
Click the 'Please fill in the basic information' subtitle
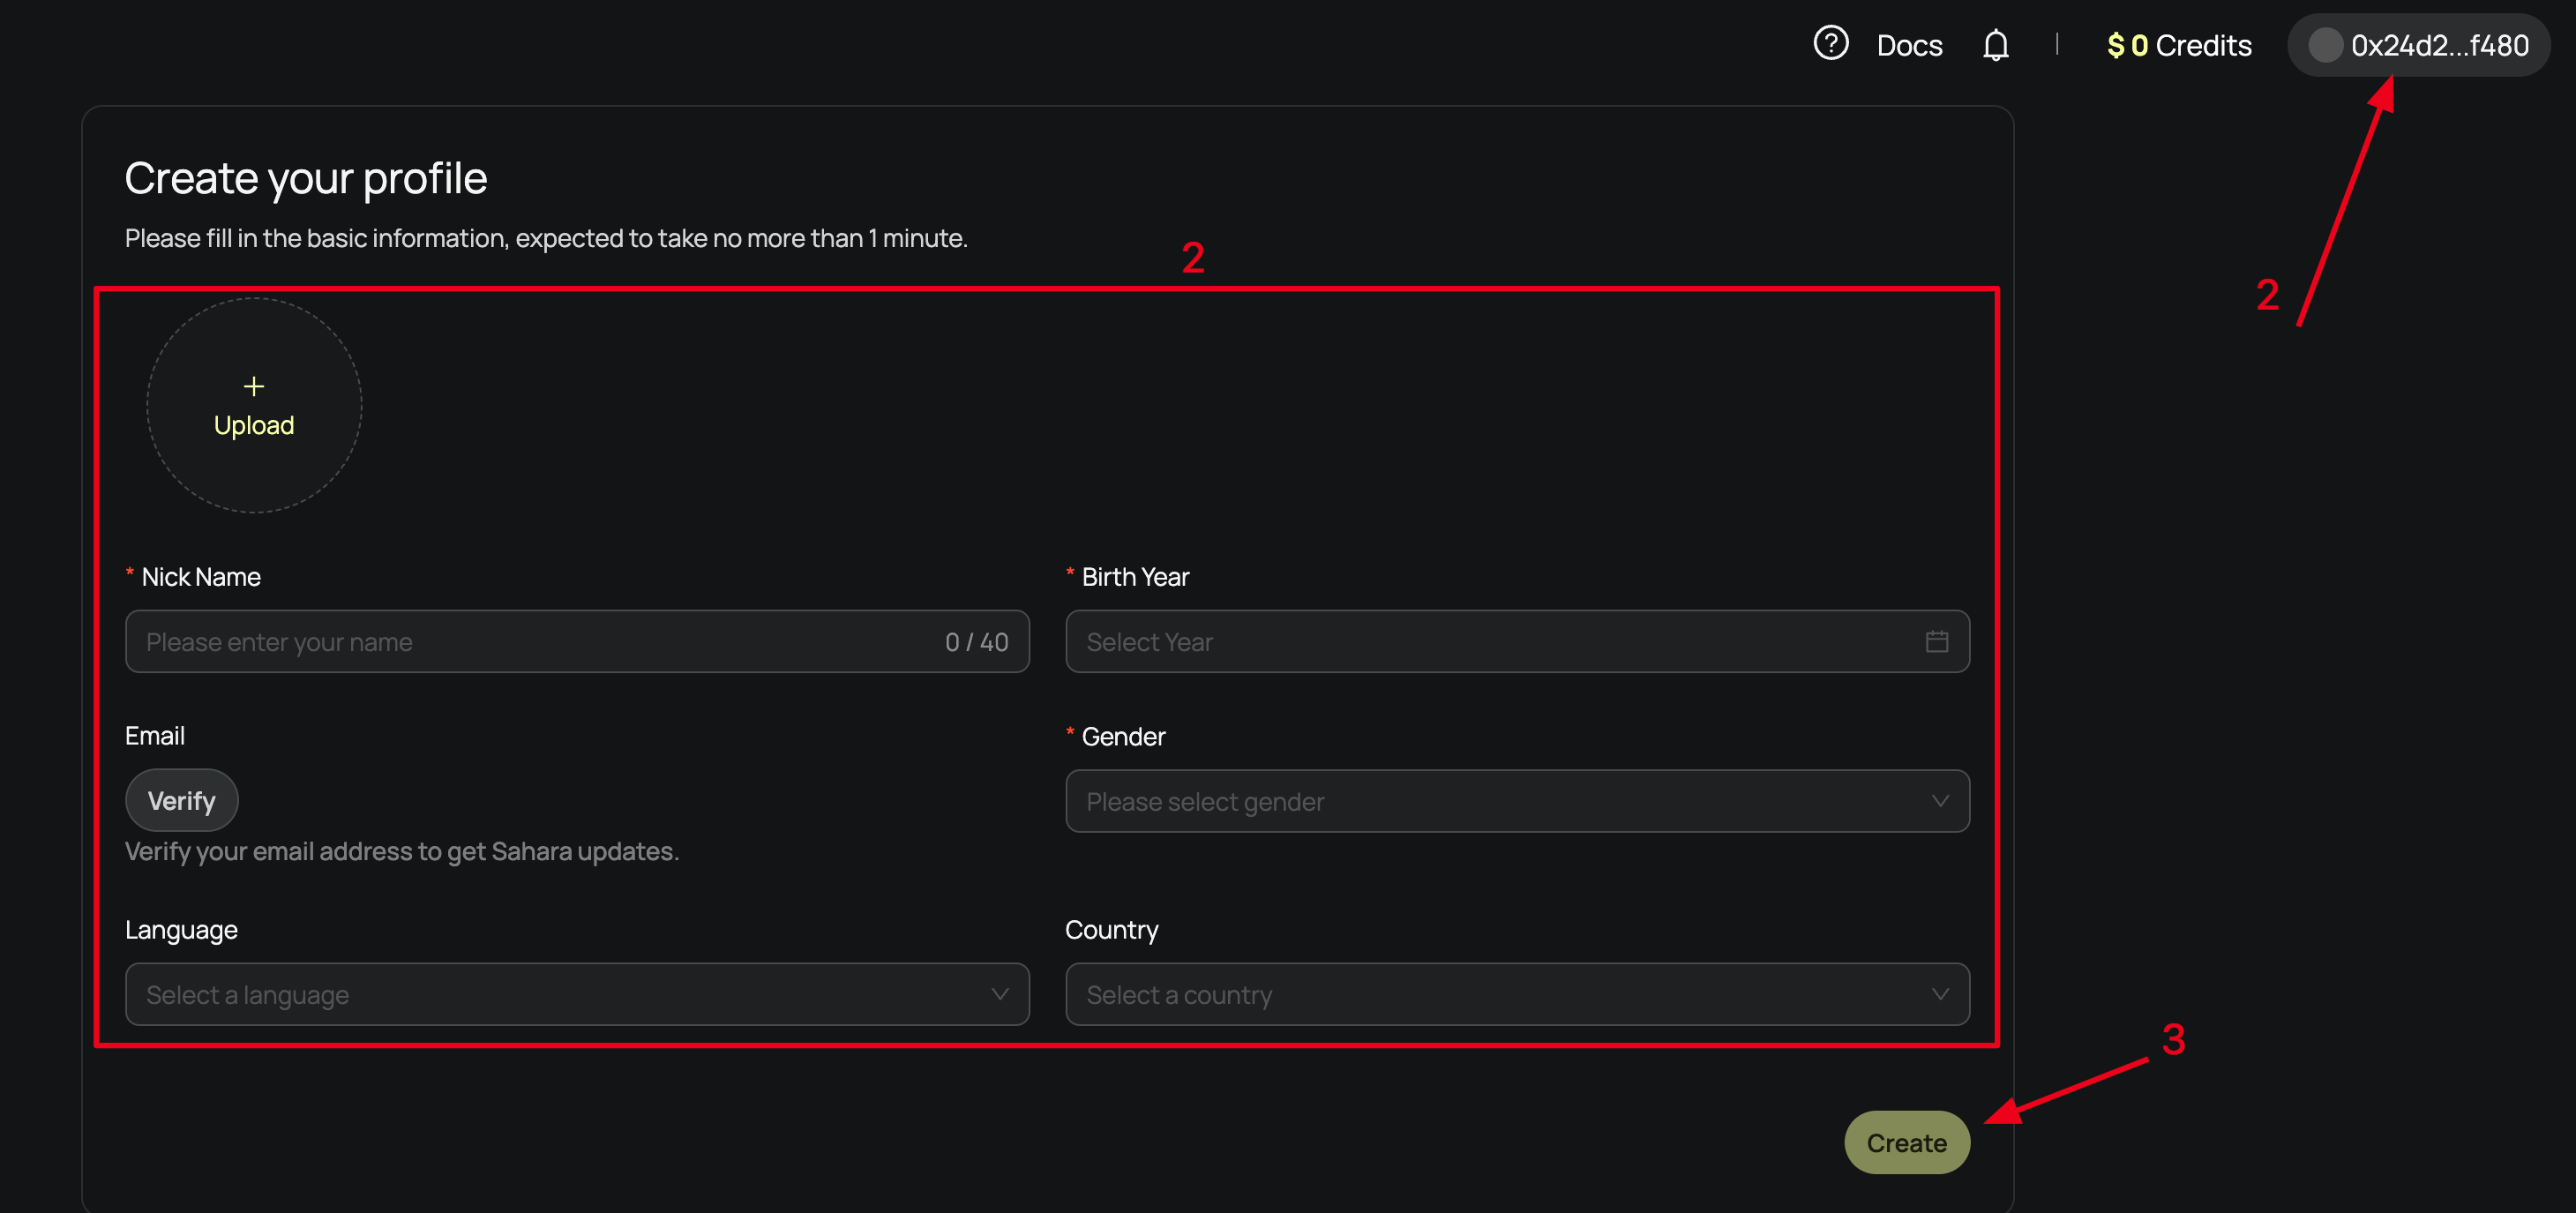(x=546, y=238)
